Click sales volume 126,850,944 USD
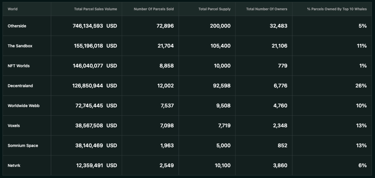Image resolution: width=375 pixels, height=178 pixels. click(95, 86)
